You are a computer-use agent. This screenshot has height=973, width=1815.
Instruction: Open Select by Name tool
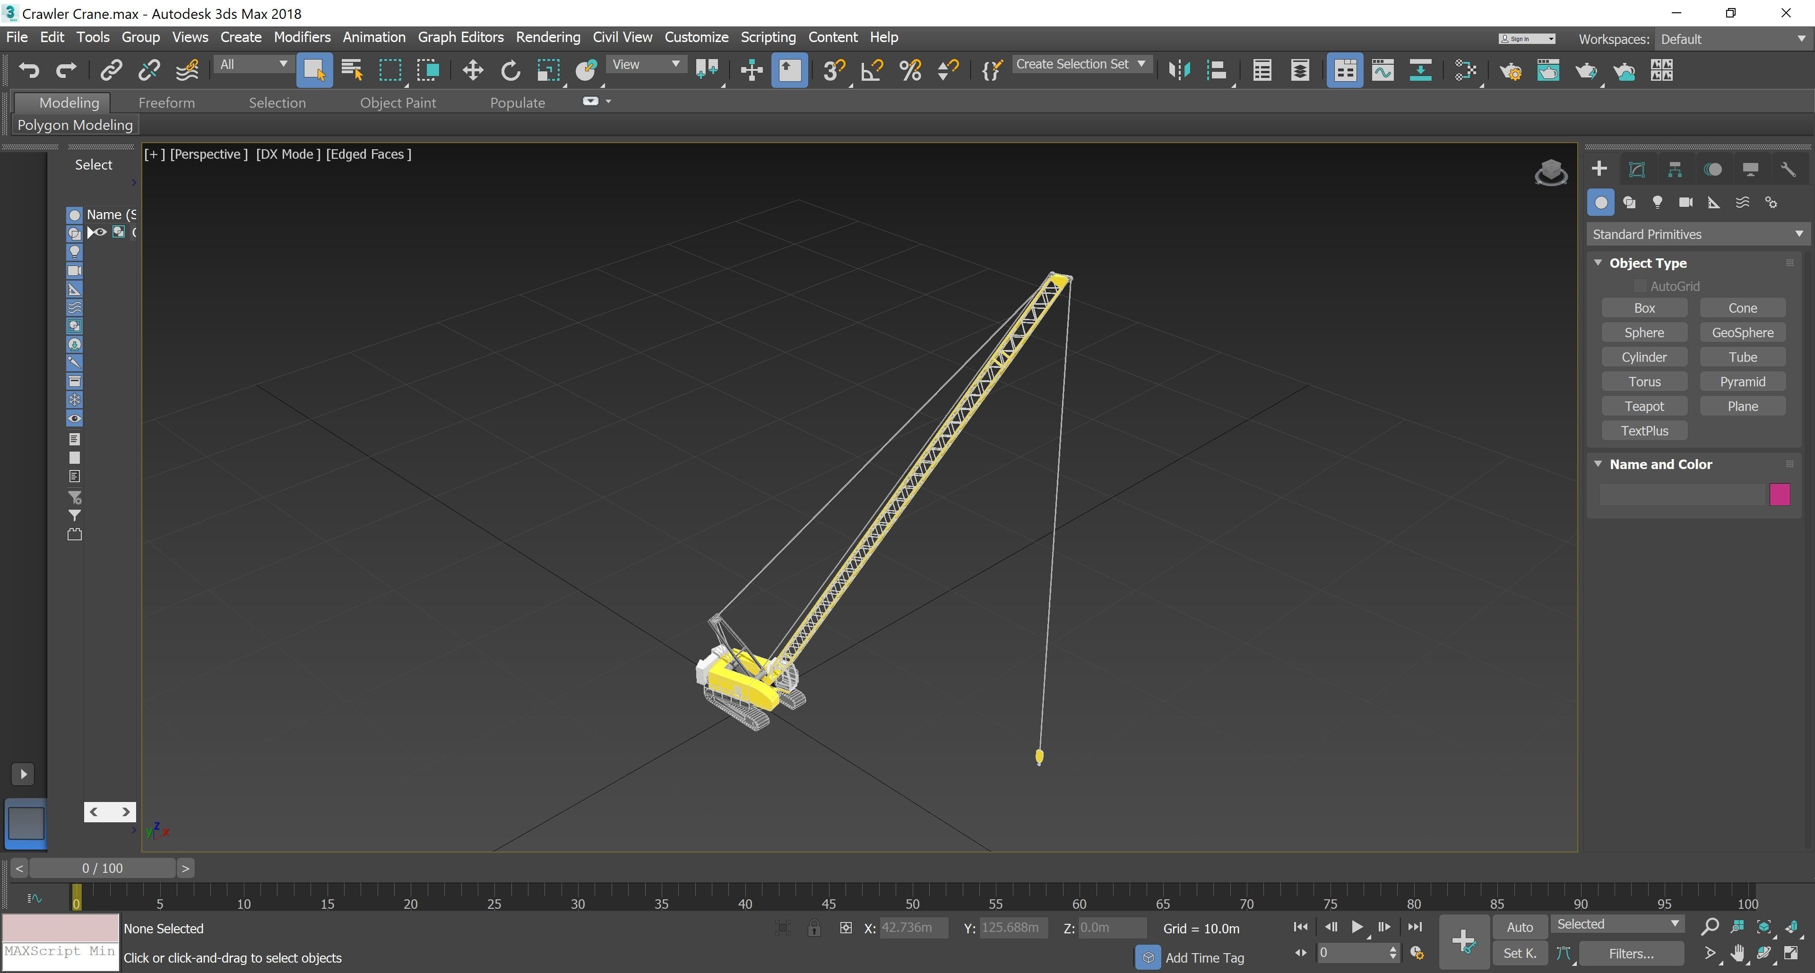tap(352, 70)
